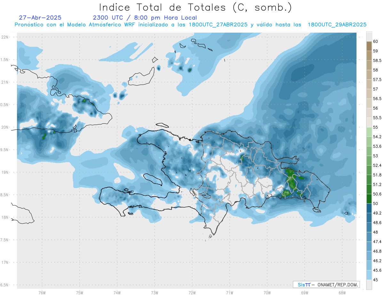The image size is (384, 297).
Task: Click the '71W' longitude label
Action: point(229,293)
